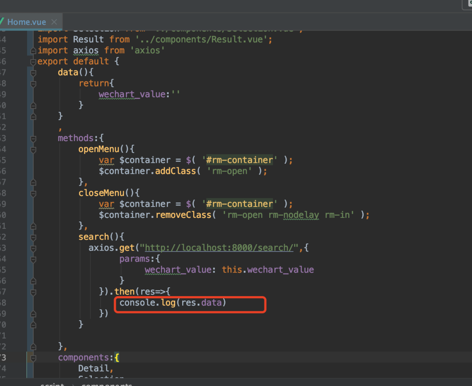Click console.log in the callback
Viewport: 472px width, 386px height.
(148, 302)
